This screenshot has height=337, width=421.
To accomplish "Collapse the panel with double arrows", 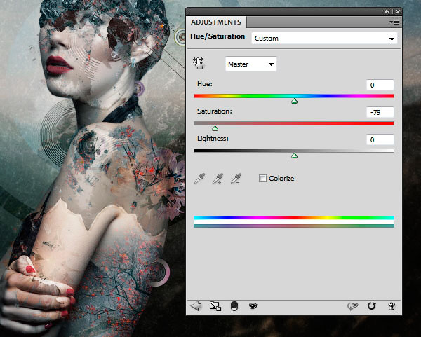I will point(387,11).
